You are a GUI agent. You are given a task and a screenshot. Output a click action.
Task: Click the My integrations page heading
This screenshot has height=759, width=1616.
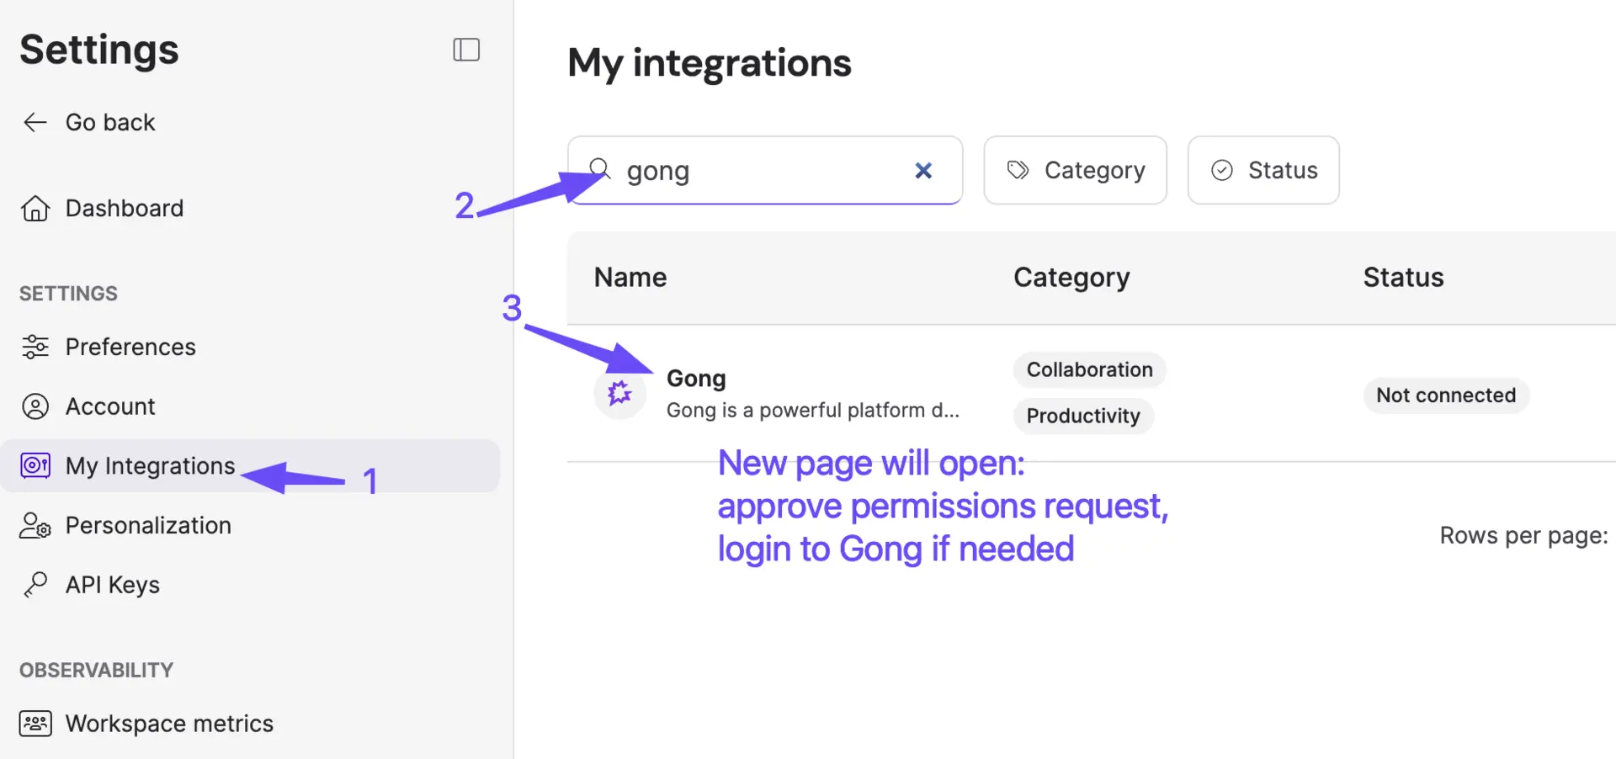(x=710, y=63)
